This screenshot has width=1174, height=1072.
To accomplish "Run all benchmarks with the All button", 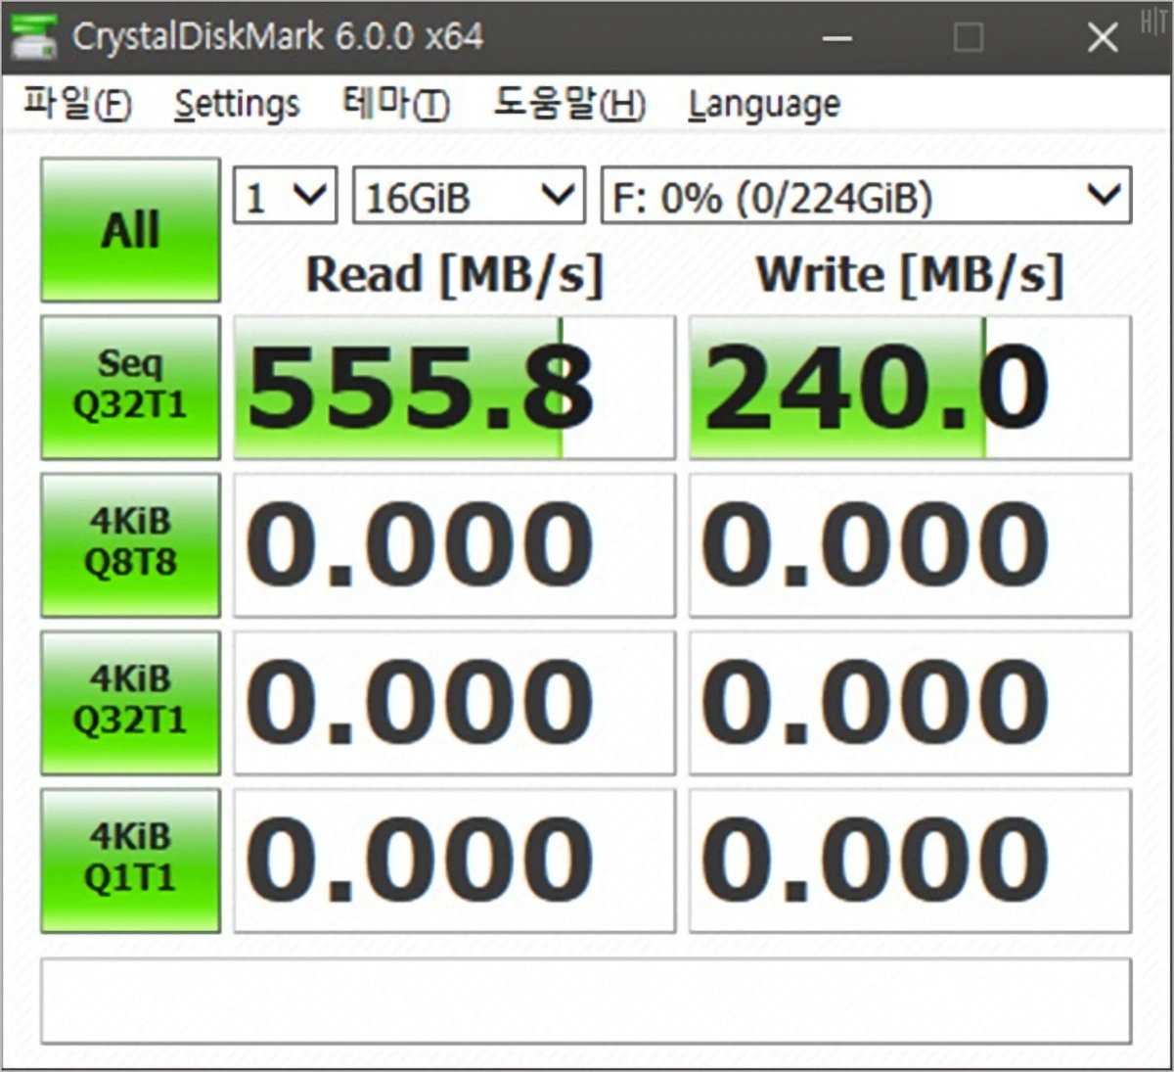I will click(x=130, y=230).
